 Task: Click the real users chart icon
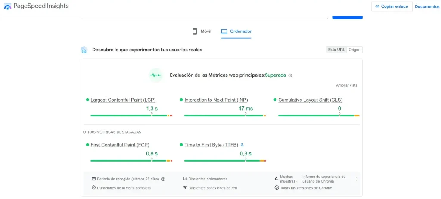(84, 50)
